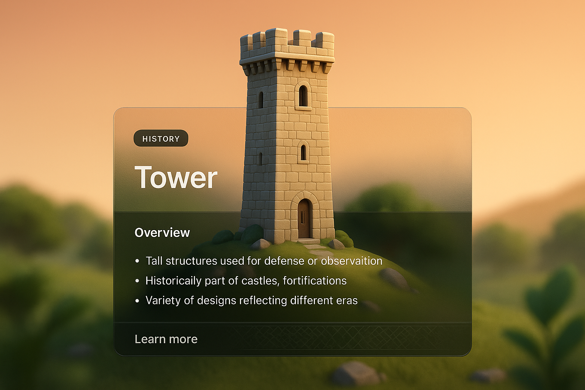Expand the Overview section heading
This screenshot has width=585, height=390.
click(161, 232)
